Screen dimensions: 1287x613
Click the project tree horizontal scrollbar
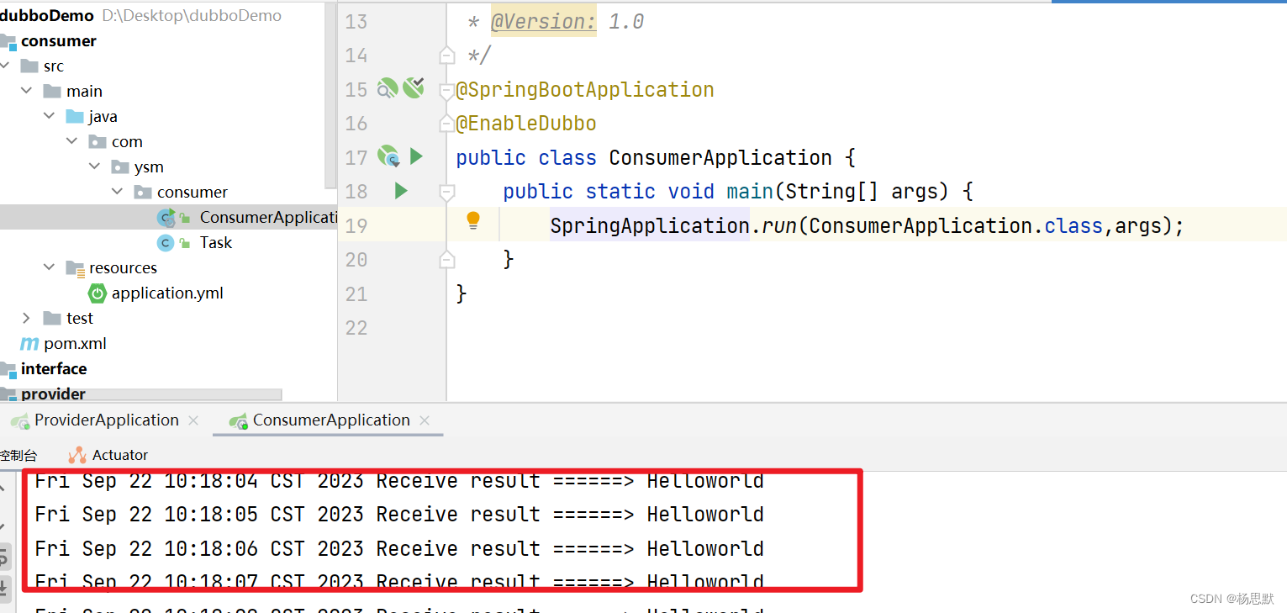(x=141, y=394)
